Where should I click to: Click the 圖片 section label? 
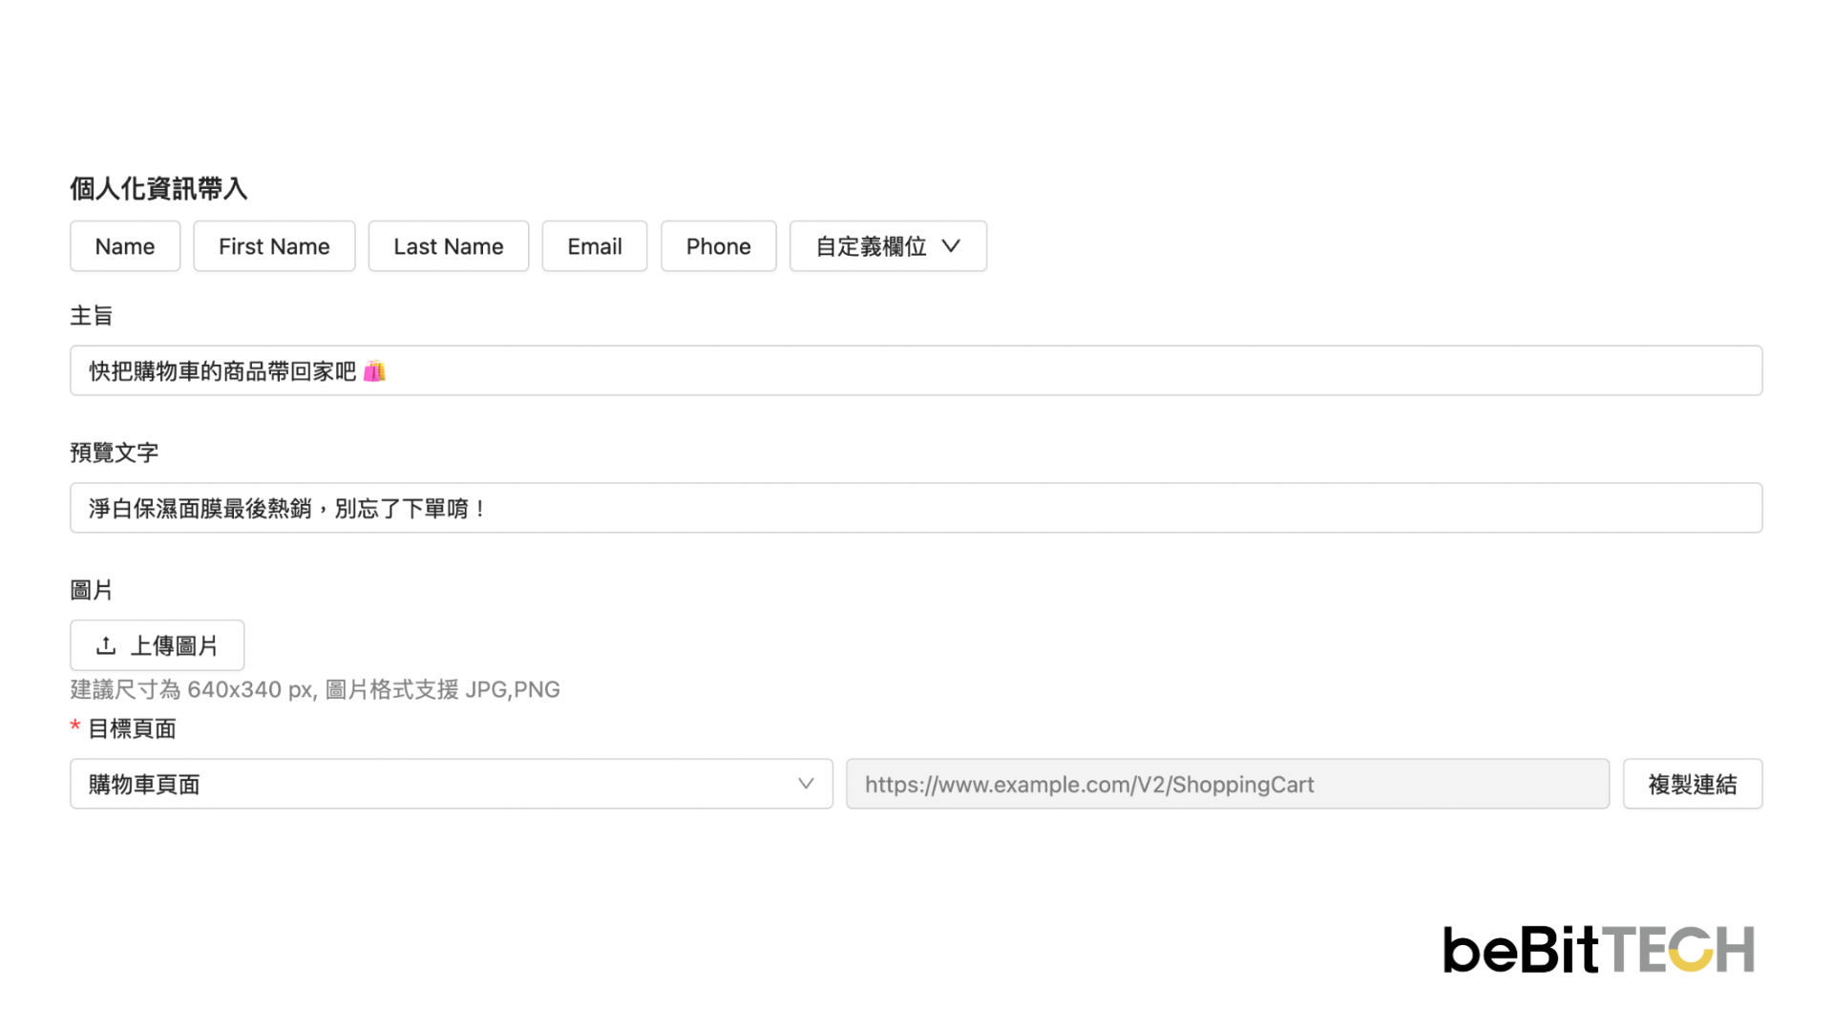pyautogui.click(x=91, y=590)
